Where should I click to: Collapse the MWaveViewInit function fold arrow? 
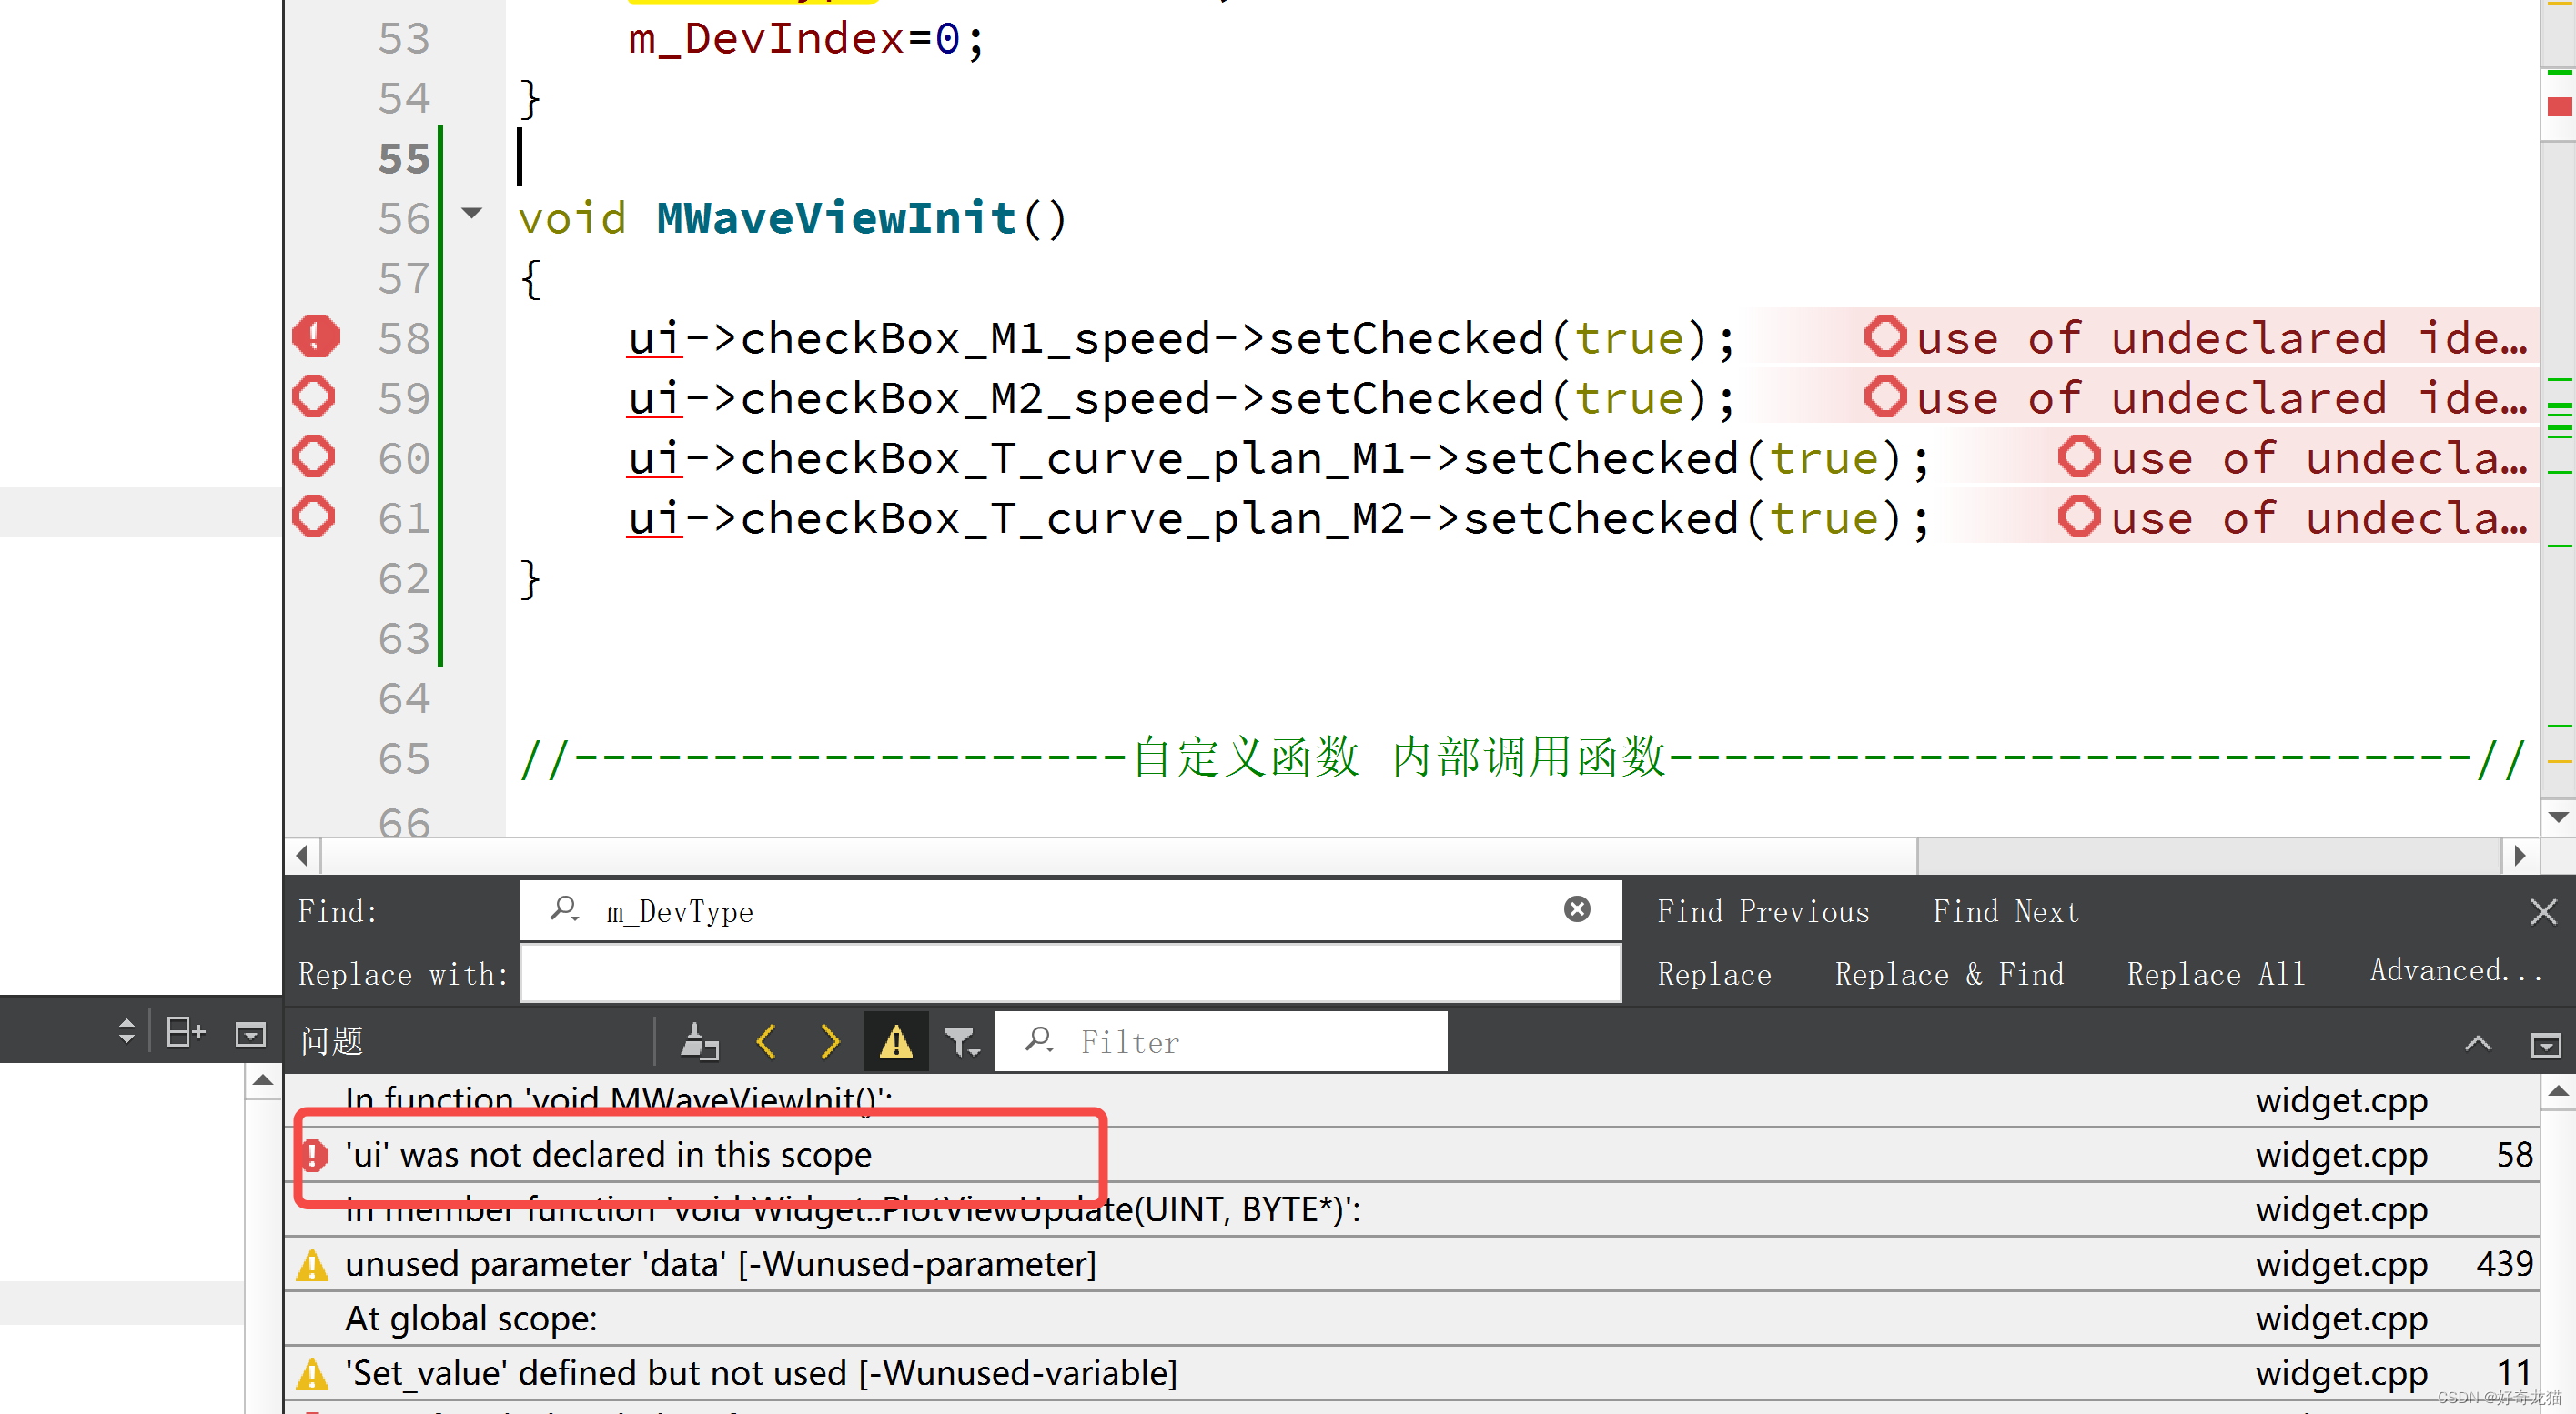[472, 213]
